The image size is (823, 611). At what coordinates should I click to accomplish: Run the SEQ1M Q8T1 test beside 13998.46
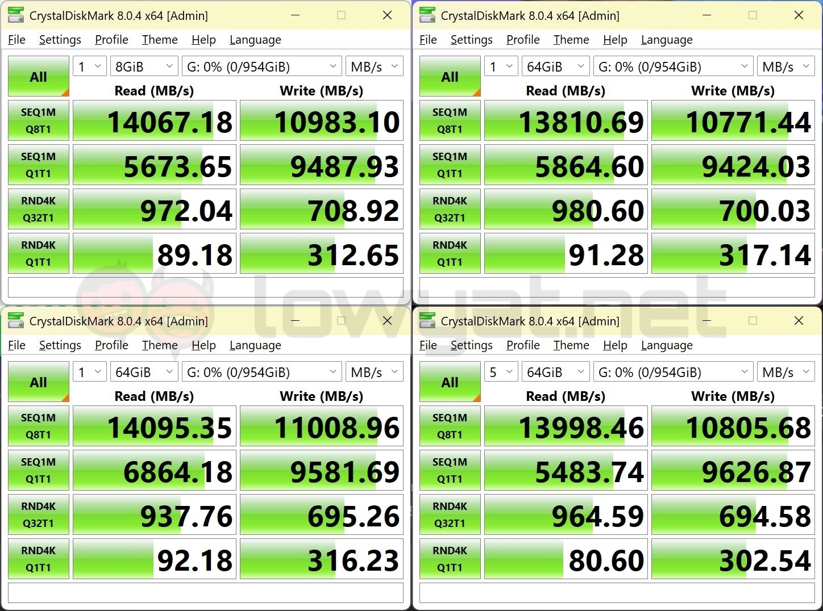(450, 426)
